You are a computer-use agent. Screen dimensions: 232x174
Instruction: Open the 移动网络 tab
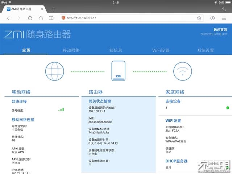pyautogui.click(x=71, y=50)
